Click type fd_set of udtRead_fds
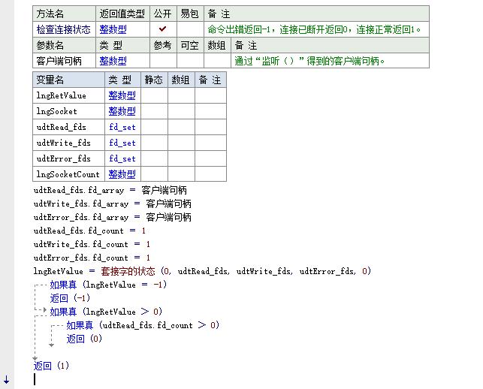 (x=122, y=127)
